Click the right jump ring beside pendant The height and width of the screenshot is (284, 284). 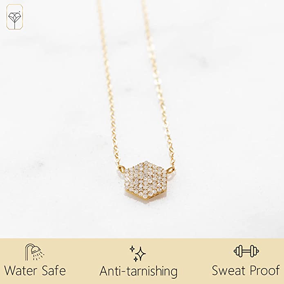(170, 170)
